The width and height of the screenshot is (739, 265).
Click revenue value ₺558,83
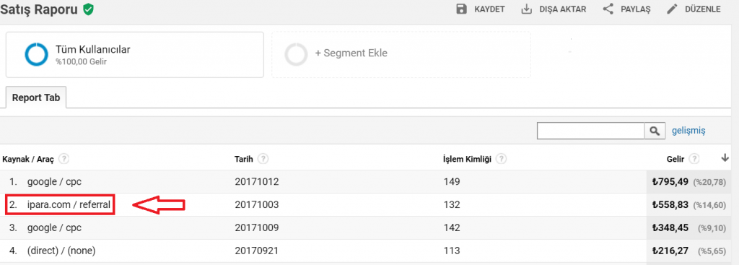670,204
